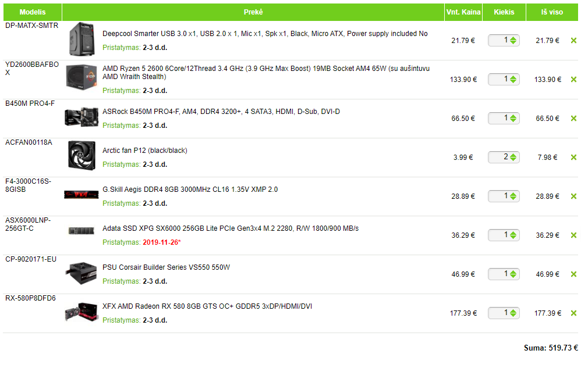Open ASRock B450M PRO4-F product link
This screenshot has width=581, height=368.
[x=221, y=112]
